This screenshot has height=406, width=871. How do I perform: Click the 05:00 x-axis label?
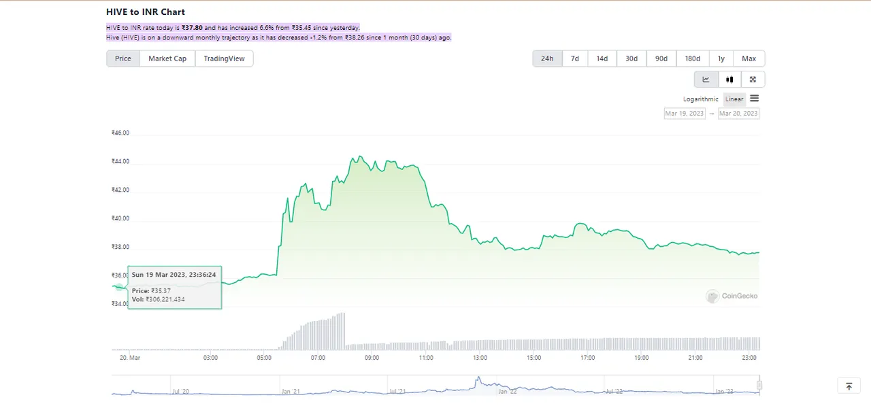point(264,358)
